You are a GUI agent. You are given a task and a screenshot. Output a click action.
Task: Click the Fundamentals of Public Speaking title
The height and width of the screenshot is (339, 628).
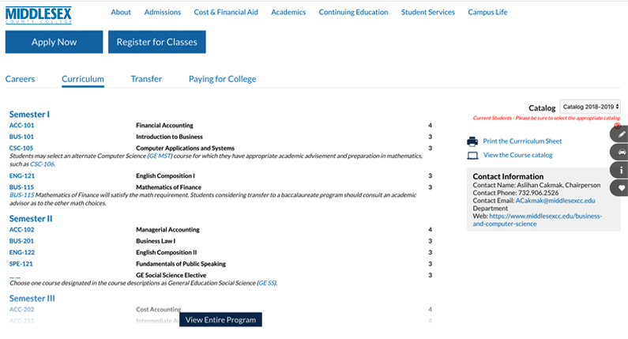pos(181,264)
